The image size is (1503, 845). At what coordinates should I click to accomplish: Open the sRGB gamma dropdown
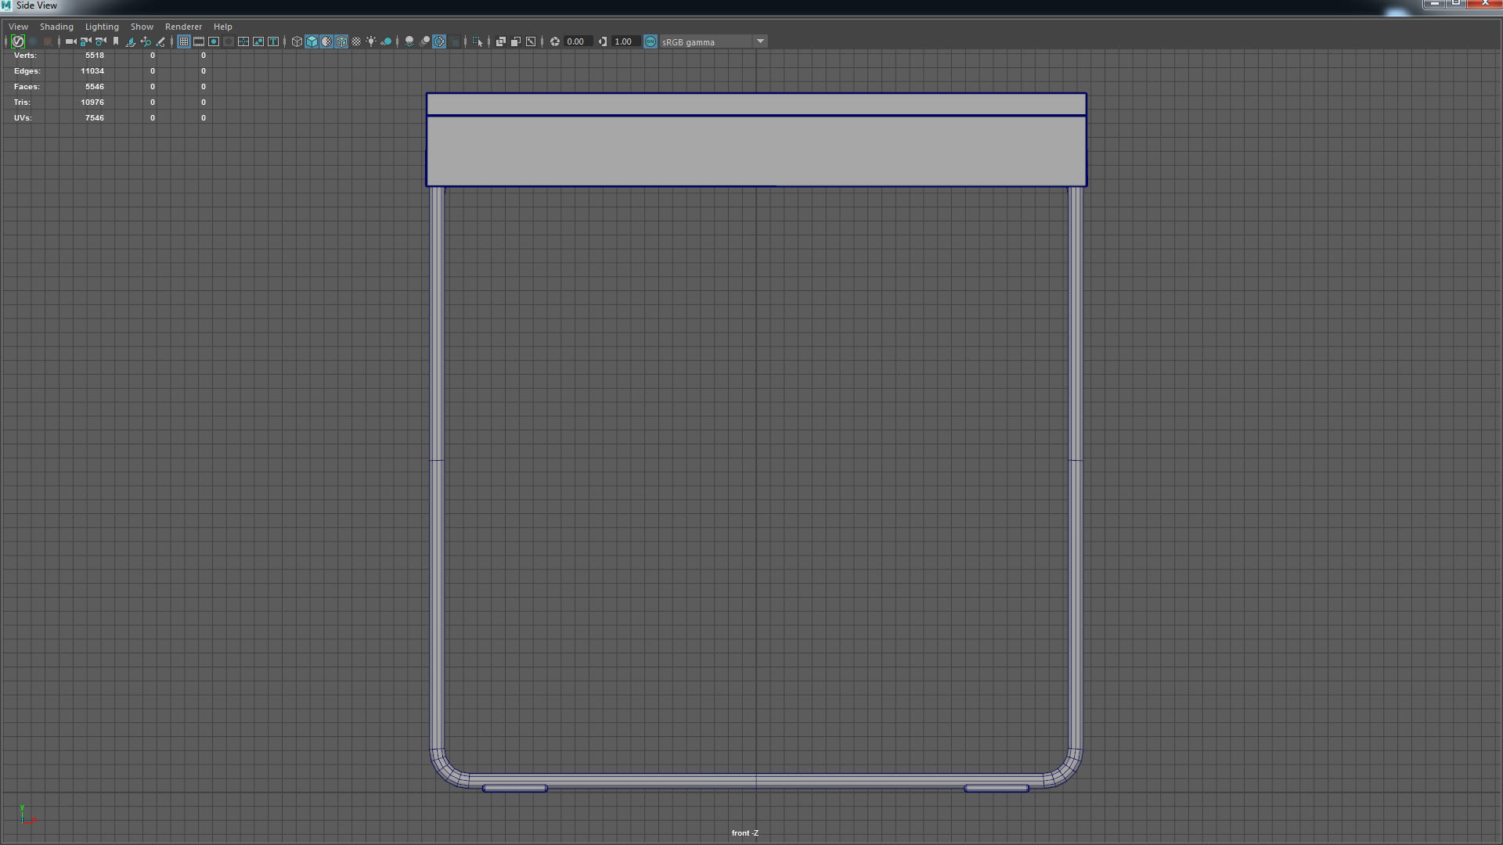(759, 41)
